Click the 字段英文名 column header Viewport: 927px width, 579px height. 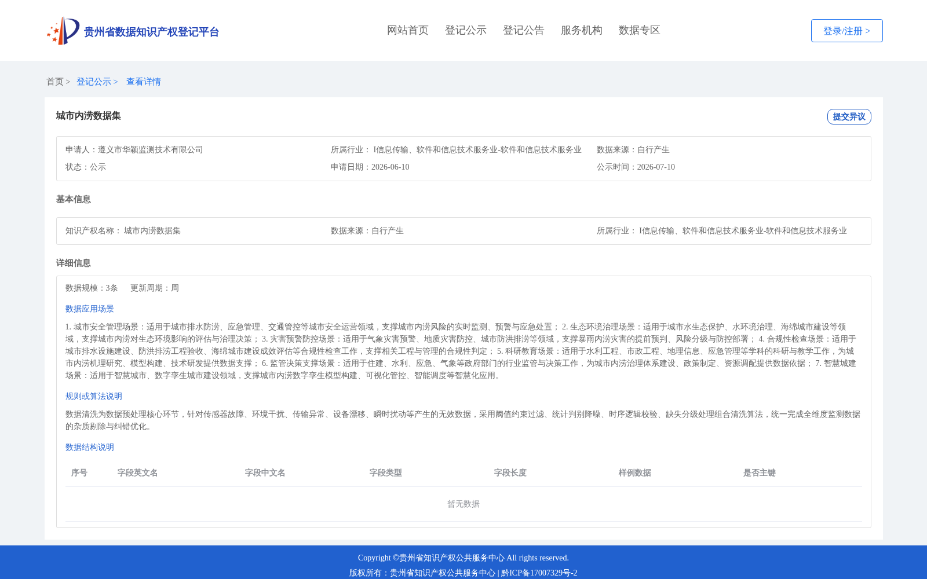138,472
